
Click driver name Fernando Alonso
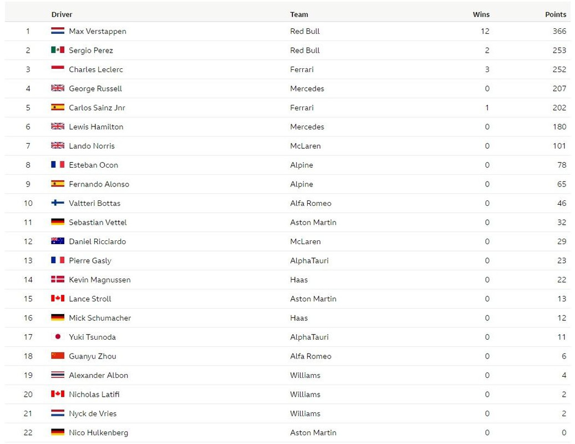click(99, 184)
